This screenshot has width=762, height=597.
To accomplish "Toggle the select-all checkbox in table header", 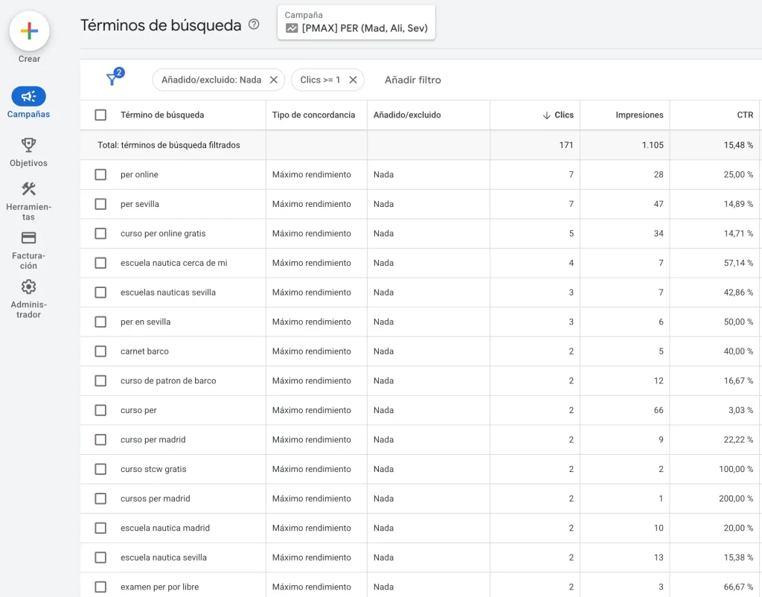I will click(100, 115).
